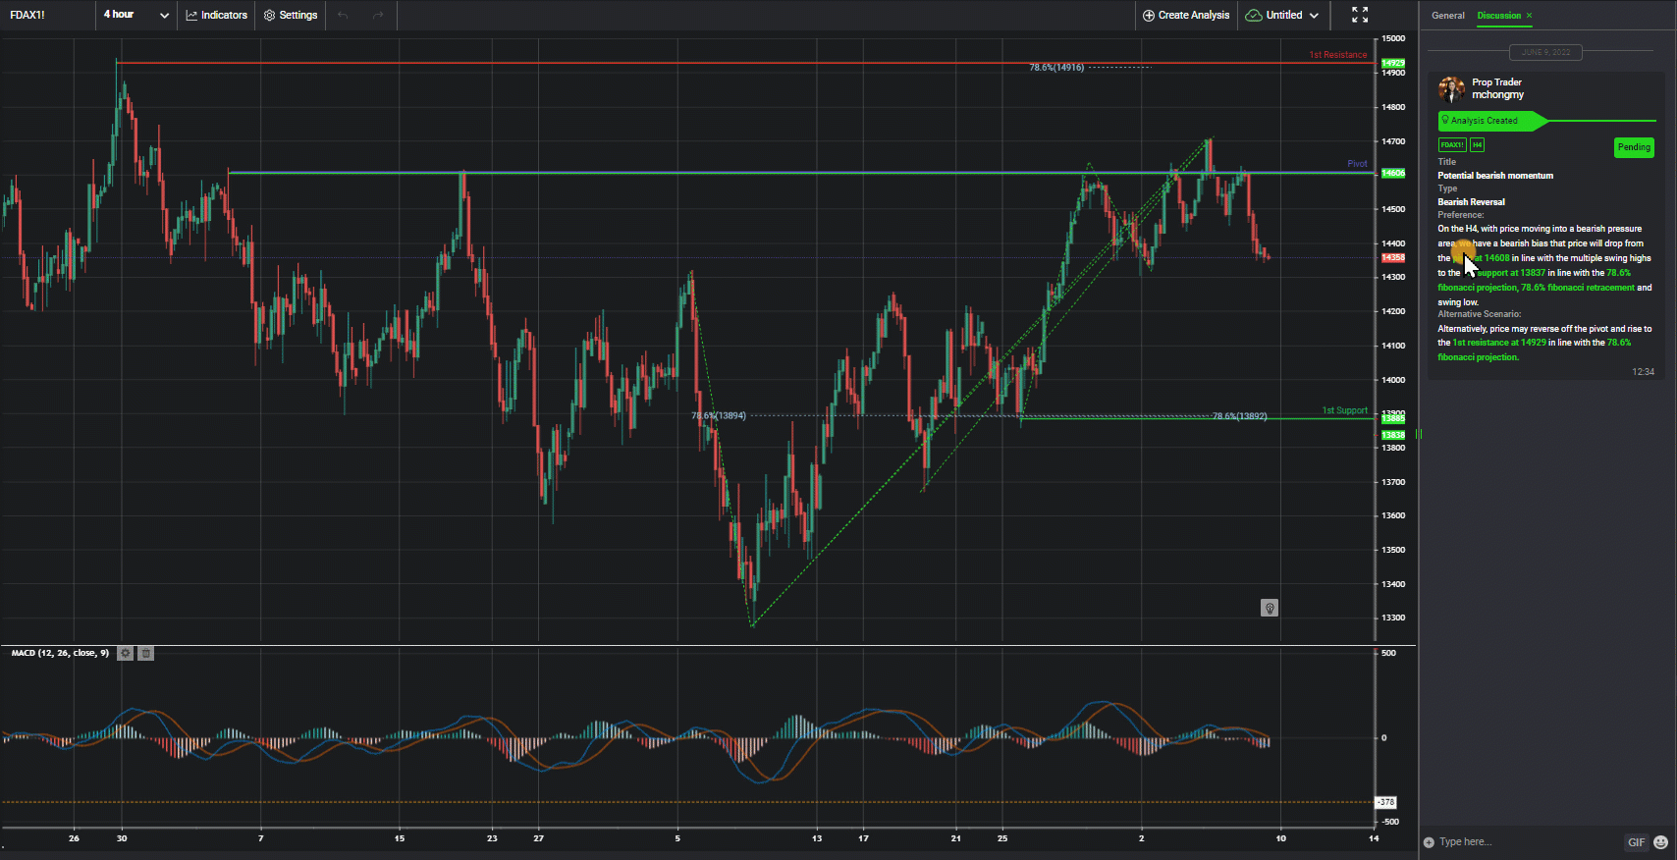
Task: Click the Pivot line label
Action: point(1357,164)
